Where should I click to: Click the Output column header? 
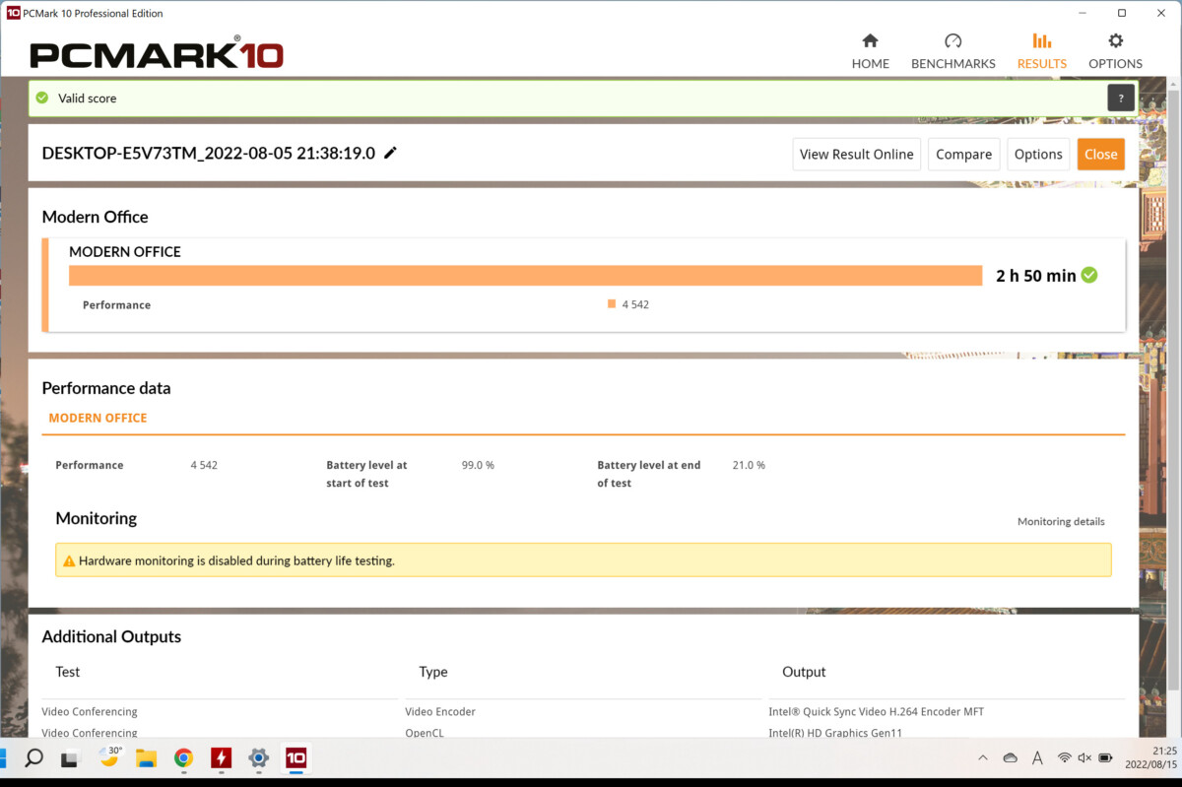pos(804,672)
